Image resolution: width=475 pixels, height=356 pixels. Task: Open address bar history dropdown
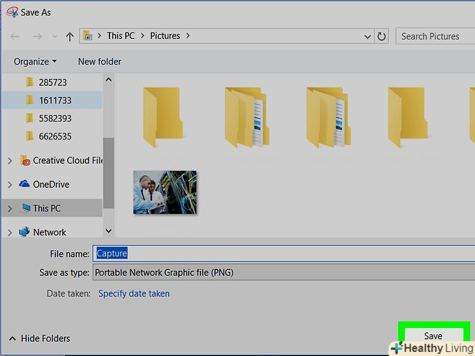tap(367, 37)
